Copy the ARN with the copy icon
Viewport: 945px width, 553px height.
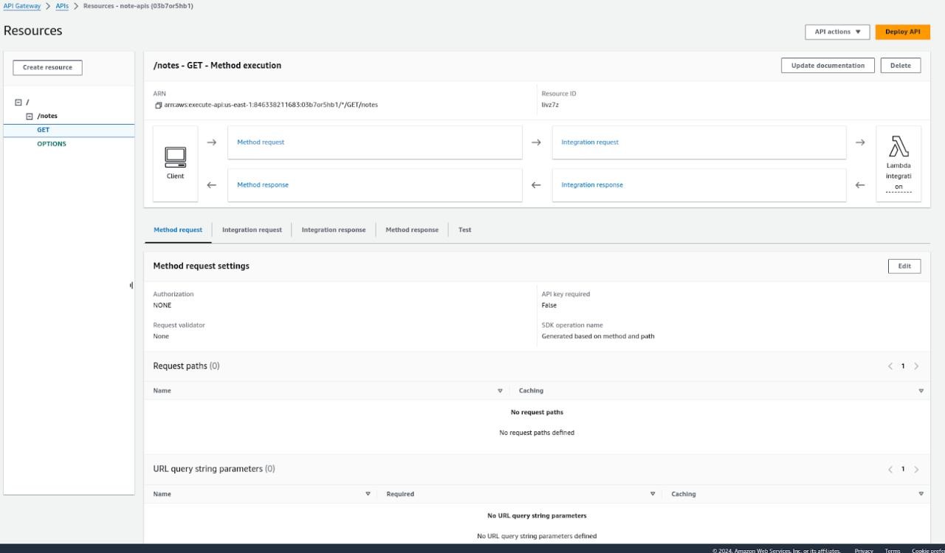click(x=157, y=105)
